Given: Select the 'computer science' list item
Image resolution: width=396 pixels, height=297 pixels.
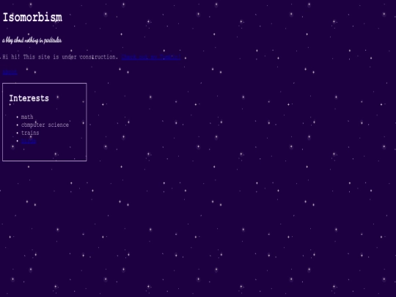Looking at the screenshot, I should (45, 125).
